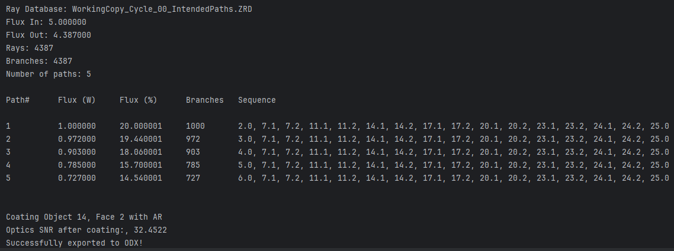Screen dimensions: 674x251
Task: Click the Flux (W) column header
Action: pyautogui.click(x=77, y=100)
